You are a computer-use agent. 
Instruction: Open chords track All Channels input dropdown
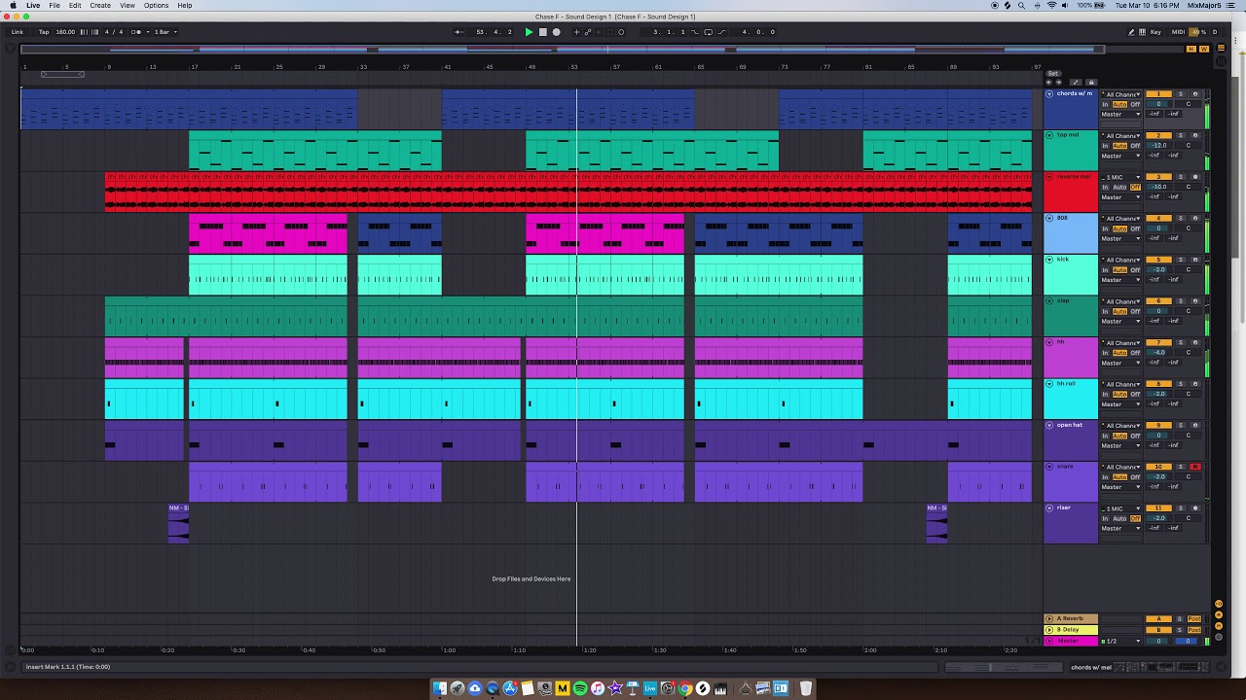coord(1120,94)
